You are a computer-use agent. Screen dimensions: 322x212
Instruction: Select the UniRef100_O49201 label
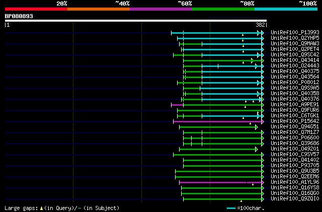pos(295,149)
